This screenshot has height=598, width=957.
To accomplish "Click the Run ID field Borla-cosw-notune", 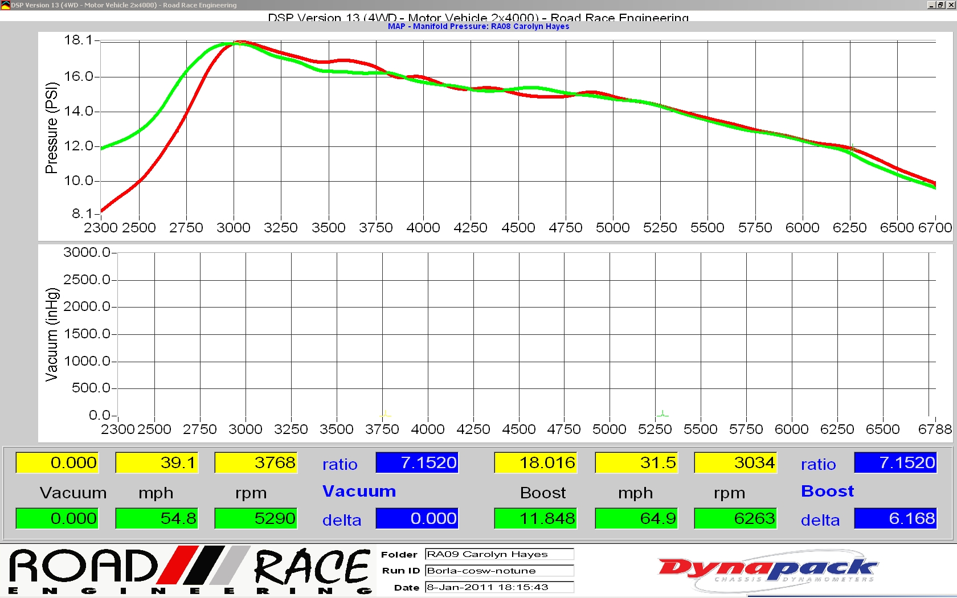I will pyautogui.click(x=499, y=571).
